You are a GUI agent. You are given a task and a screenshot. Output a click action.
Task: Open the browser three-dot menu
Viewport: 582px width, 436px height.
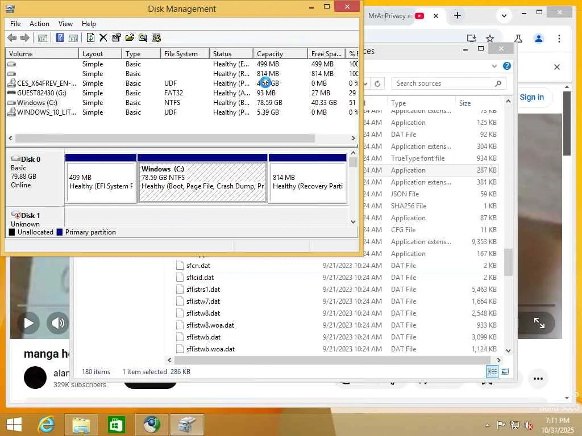559,38
